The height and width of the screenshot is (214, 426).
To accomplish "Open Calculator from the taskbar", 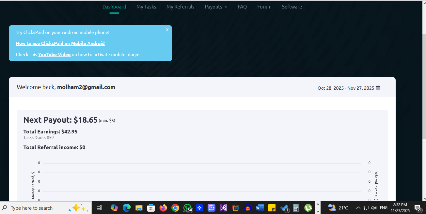I will coord(296,208).
